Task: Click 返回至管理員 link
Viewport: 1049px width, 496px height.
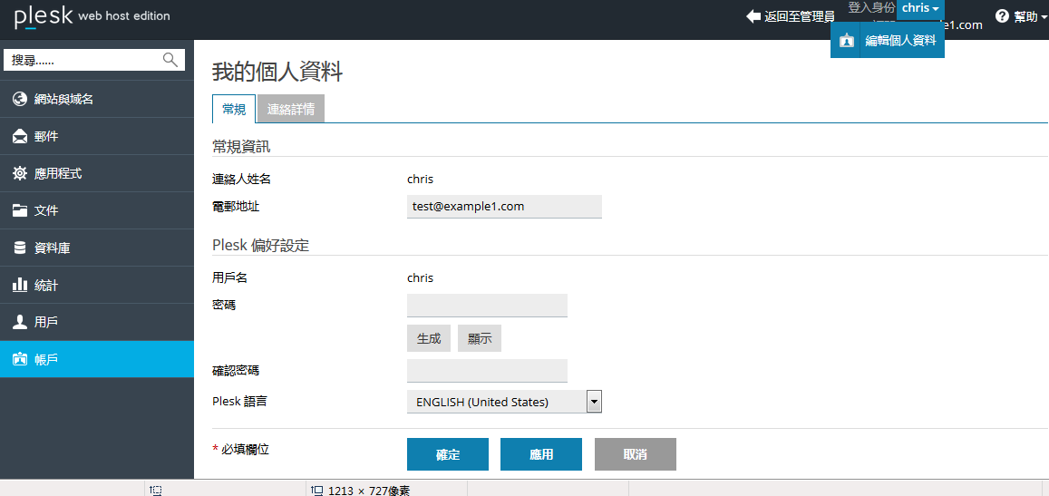Action: coord(791,16)
